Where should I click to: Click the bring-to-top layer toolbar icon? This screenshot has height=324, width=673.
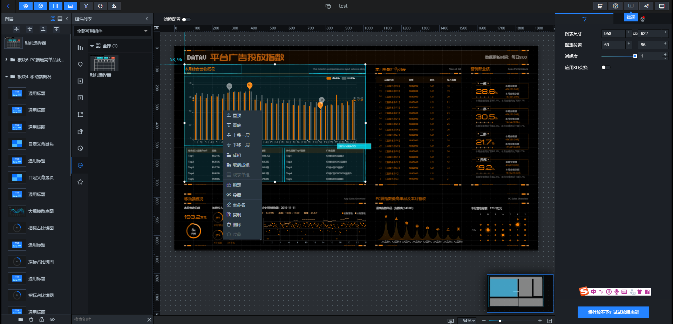pyautogui.click(x=43, y=29)
